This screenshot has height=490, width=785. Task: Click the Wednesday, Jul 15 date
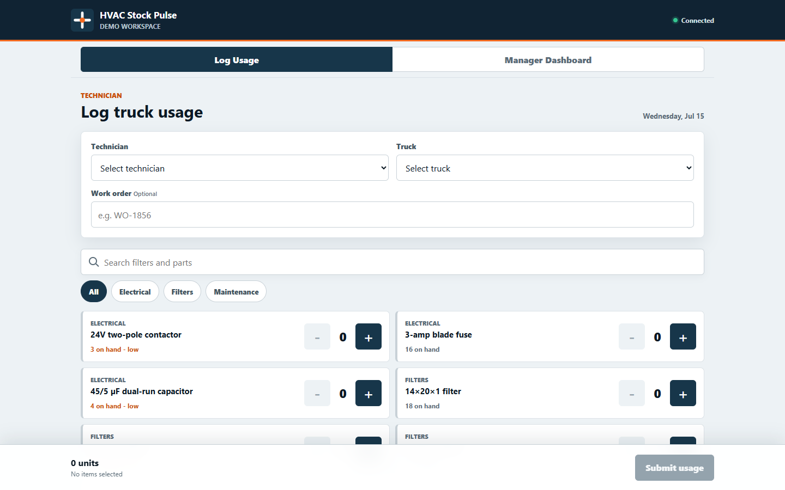[673, 116]
